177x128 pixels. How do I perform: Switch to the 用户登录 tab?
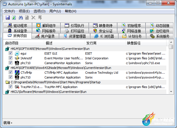click(x=45, y=36)
